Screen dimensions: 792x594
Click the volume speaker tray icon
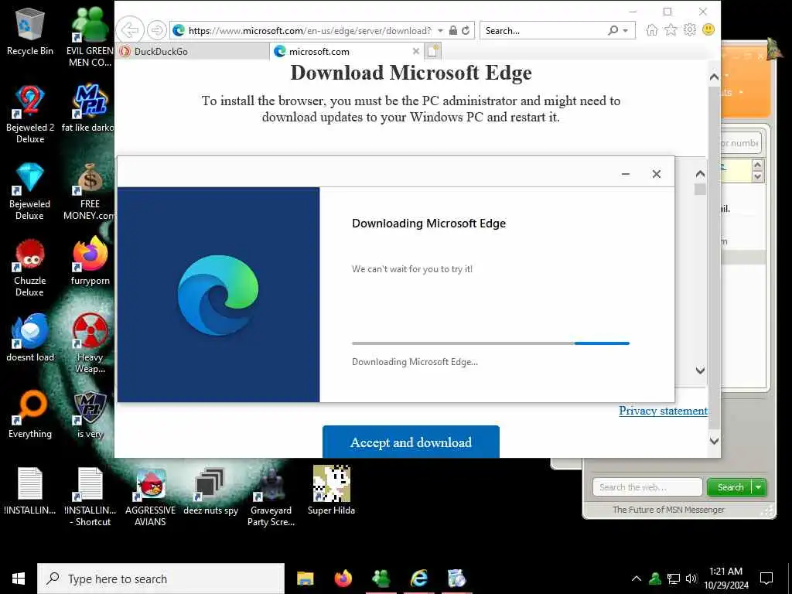691,579
